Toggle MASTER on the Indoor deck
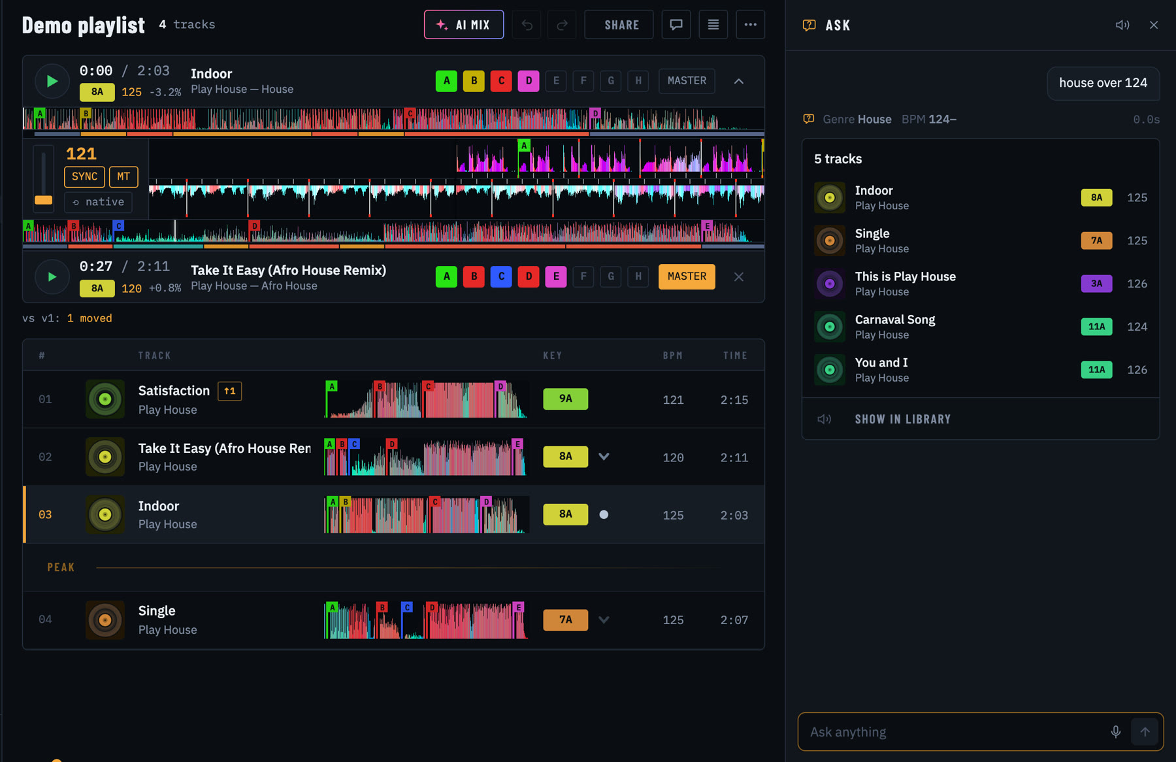The height and width of the screenshot is (762, 1176). tap(687, 81)
